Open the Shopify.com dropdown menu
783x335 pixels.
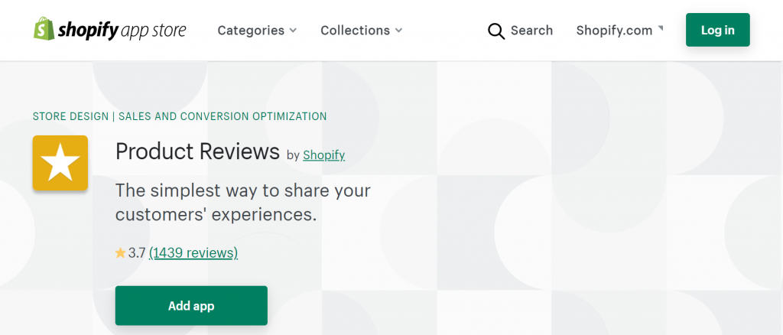point(619,31)
